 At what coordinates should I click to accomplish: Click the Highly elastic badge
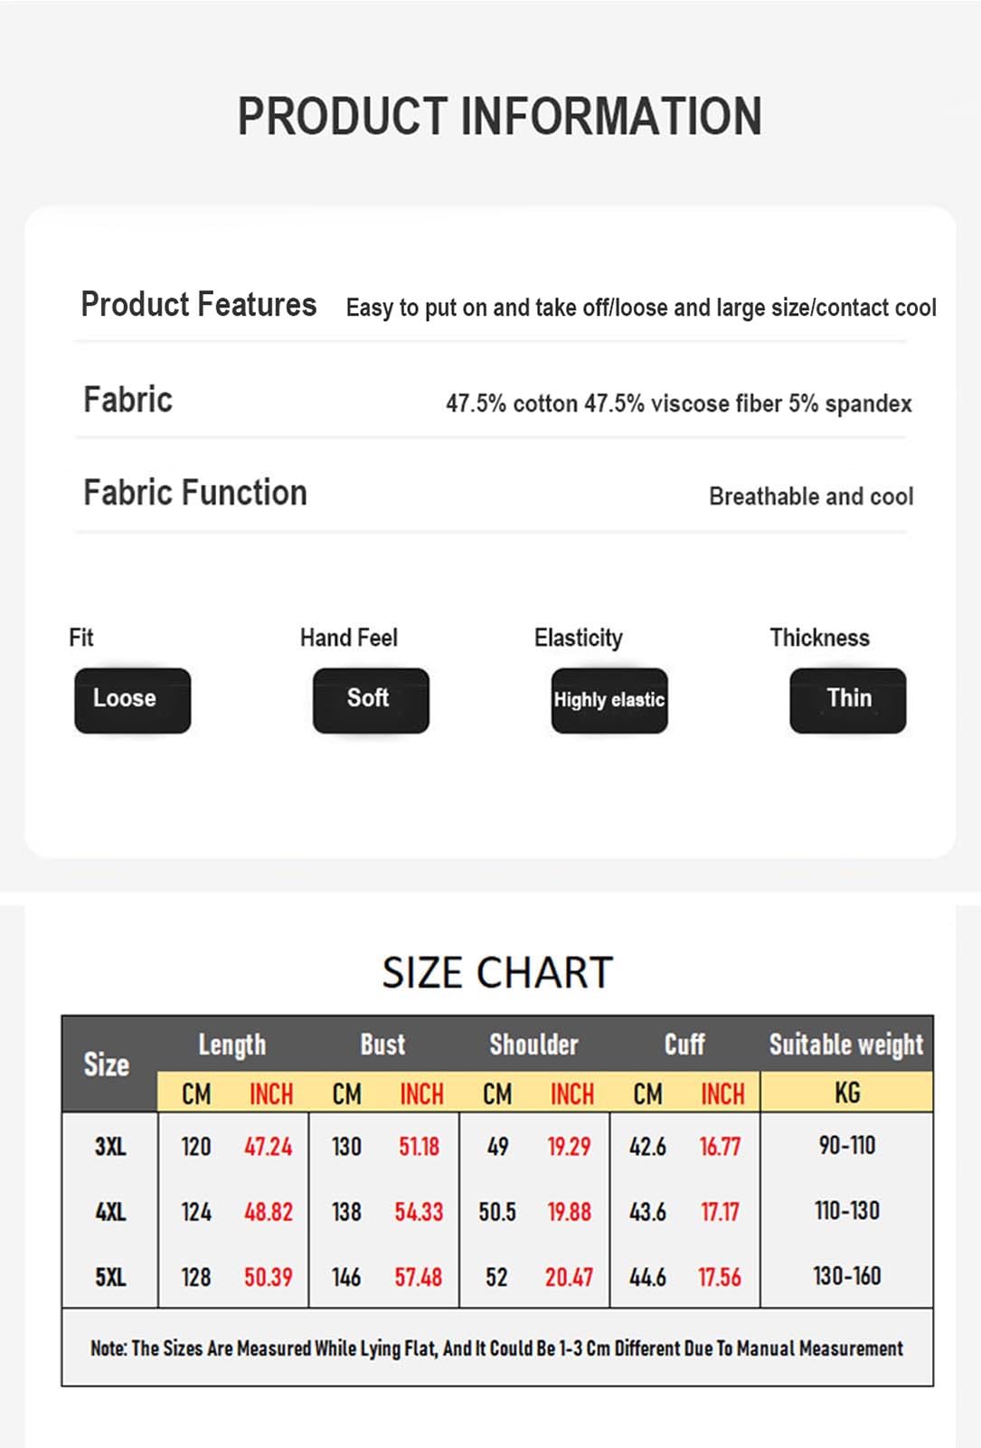click(x=609, y=700)
